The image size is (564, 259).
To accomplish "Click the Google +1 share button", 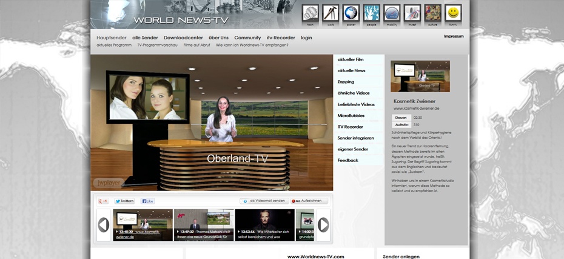I will click(x=103, y=201).
